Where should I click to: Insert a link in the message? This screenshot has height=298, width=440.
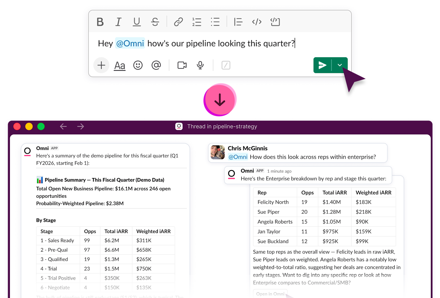178,22
